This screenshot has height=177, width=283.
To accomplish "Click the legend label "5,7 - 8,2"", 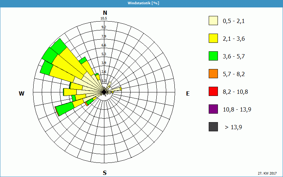I will (234, 74).
